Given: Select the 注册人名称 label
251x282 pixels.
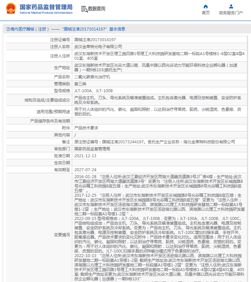Looking at the screenshot, I should coord(60,47).
